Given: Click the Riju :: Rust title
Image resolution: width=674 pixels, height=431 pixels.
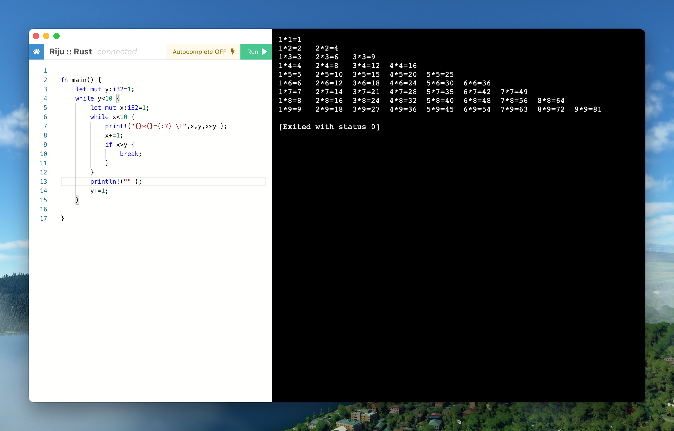Looking at the screenshot, I should pos(70,52).
